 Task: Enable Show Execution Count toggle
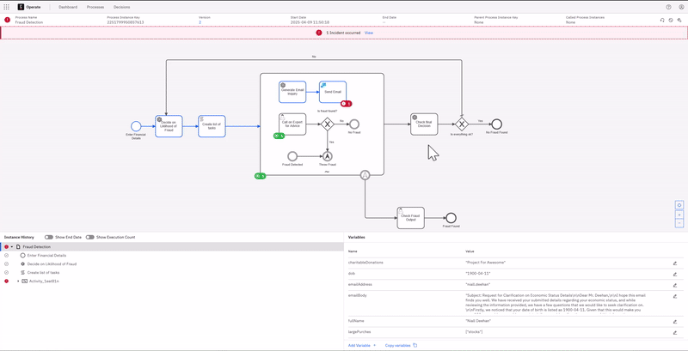[90, 237]
